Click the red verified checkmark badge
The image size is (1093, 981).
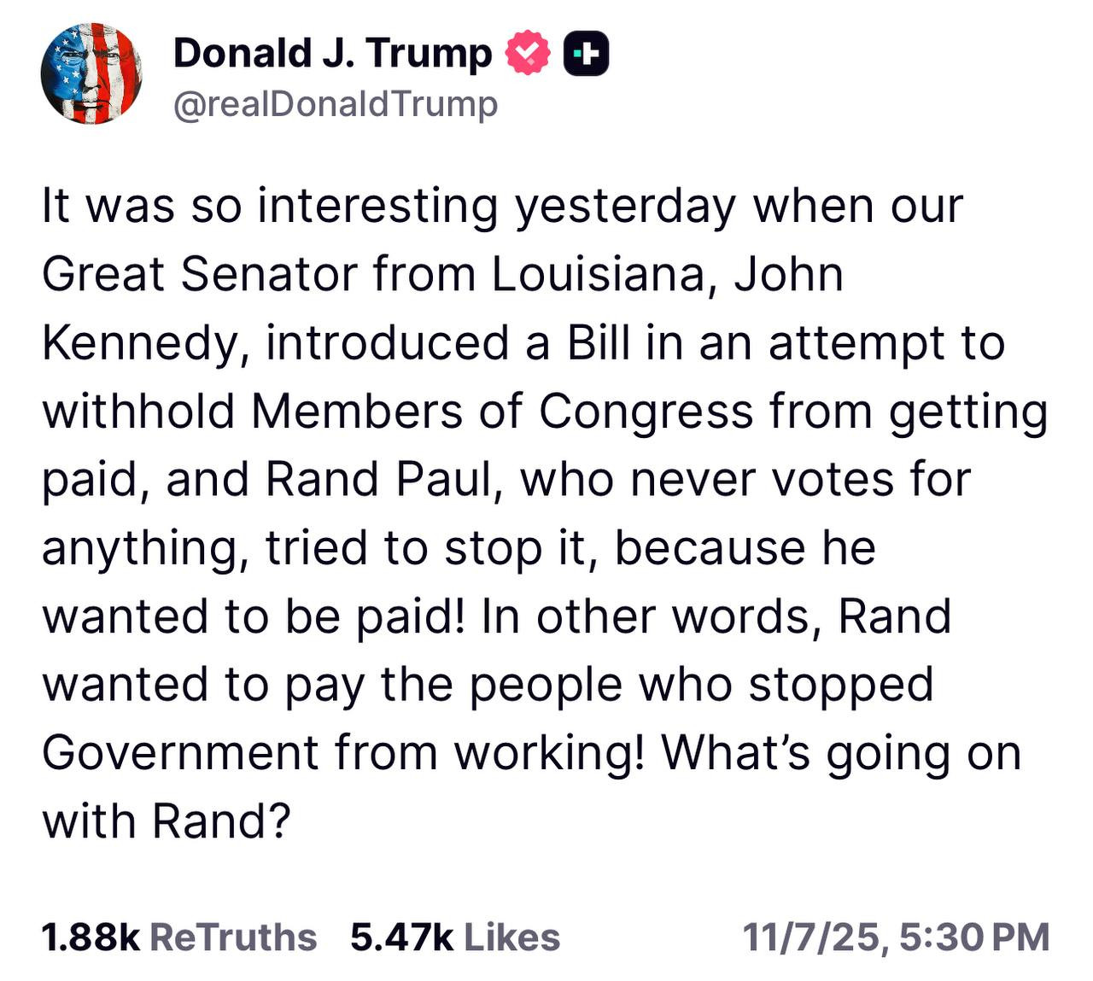click(528, 53)
